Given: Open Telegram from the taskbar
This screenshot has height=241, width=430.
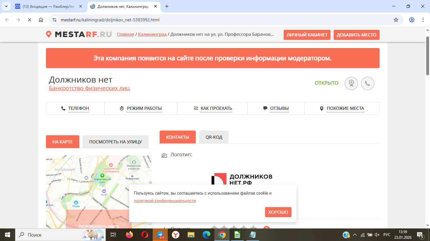Looking at the screenshot, I should pyautogui.click(x=160, y=235).
